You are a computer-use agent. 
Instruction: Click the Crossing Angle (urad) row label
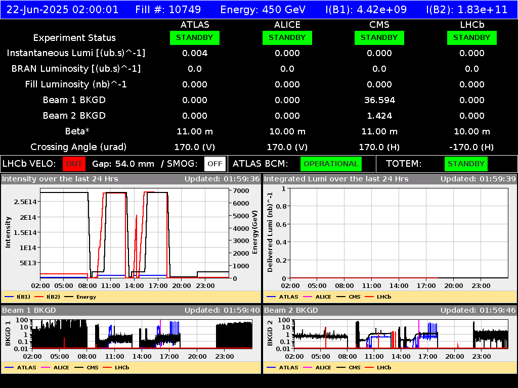coord(78,147)
